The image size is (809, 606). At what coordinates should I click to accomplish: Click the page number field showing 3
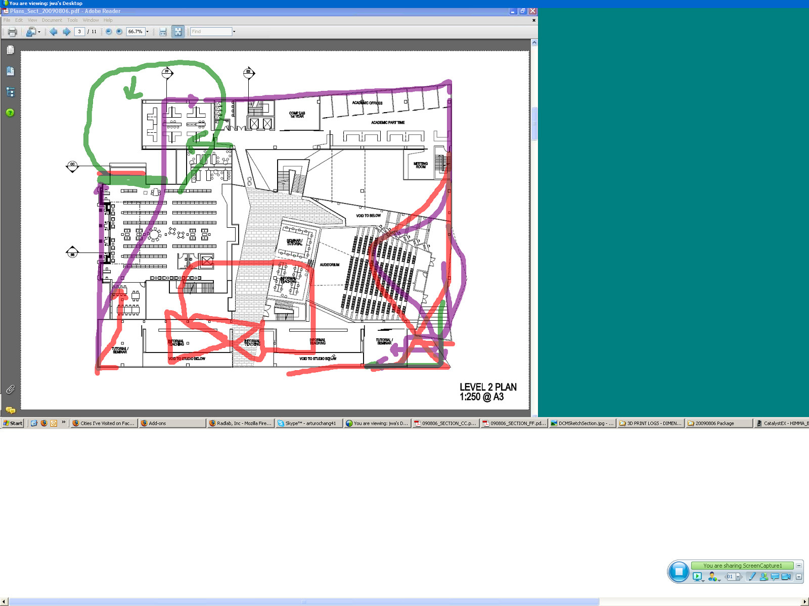point(79,31)
